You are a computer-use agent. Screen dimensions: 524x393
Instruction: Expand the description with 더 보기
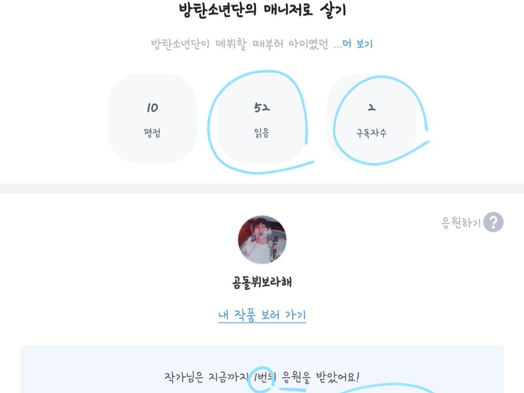coord(358,44)
